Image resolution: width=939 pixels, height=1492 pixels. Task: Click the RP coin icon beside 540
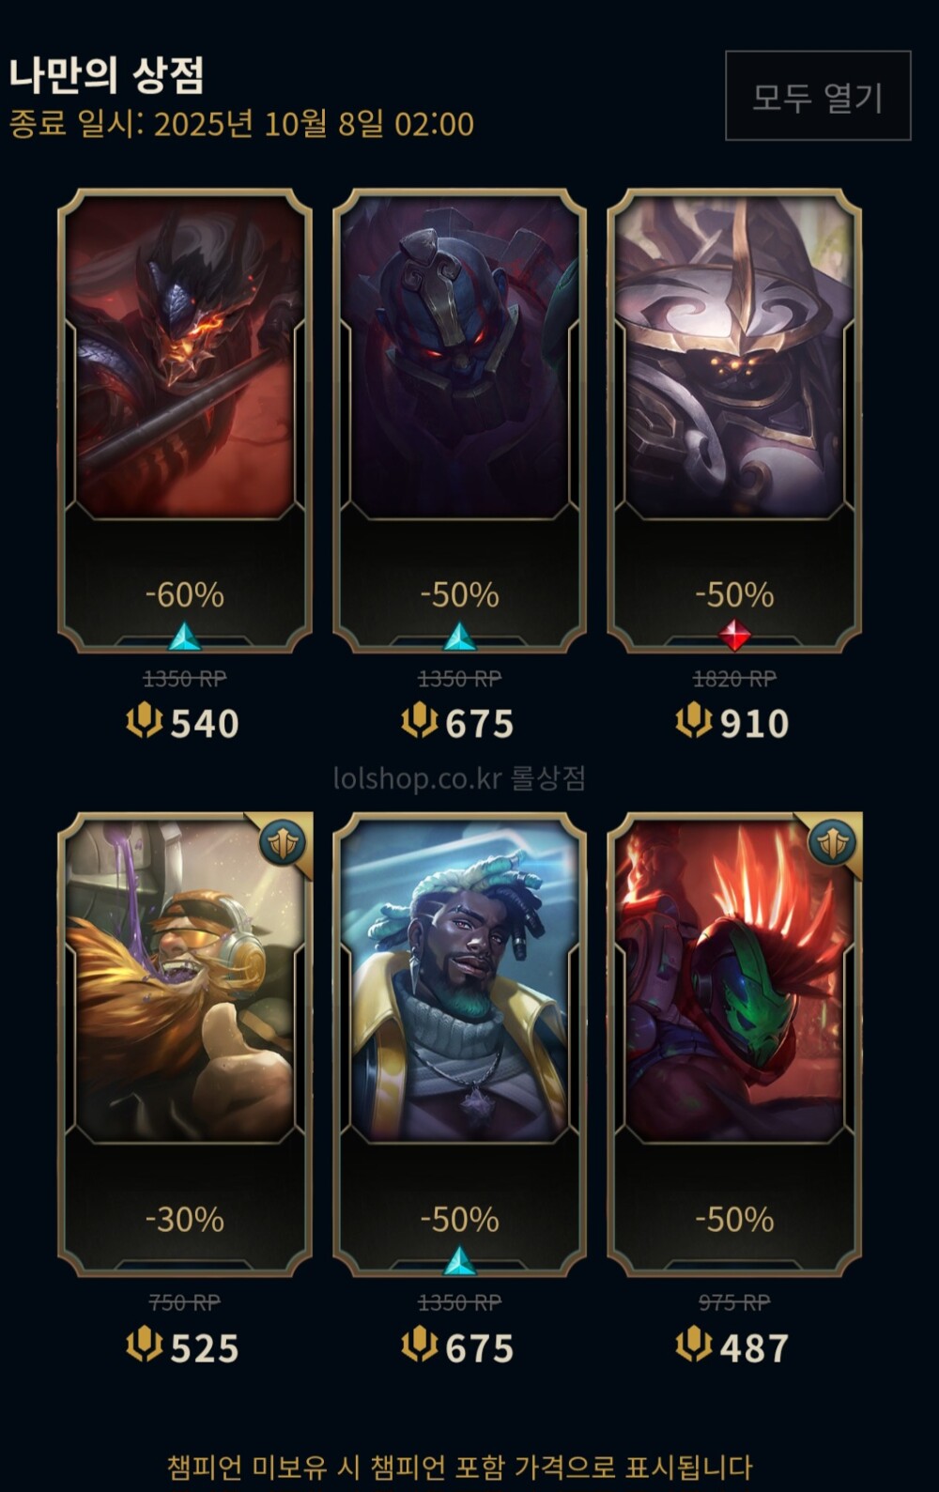point(145,722)
